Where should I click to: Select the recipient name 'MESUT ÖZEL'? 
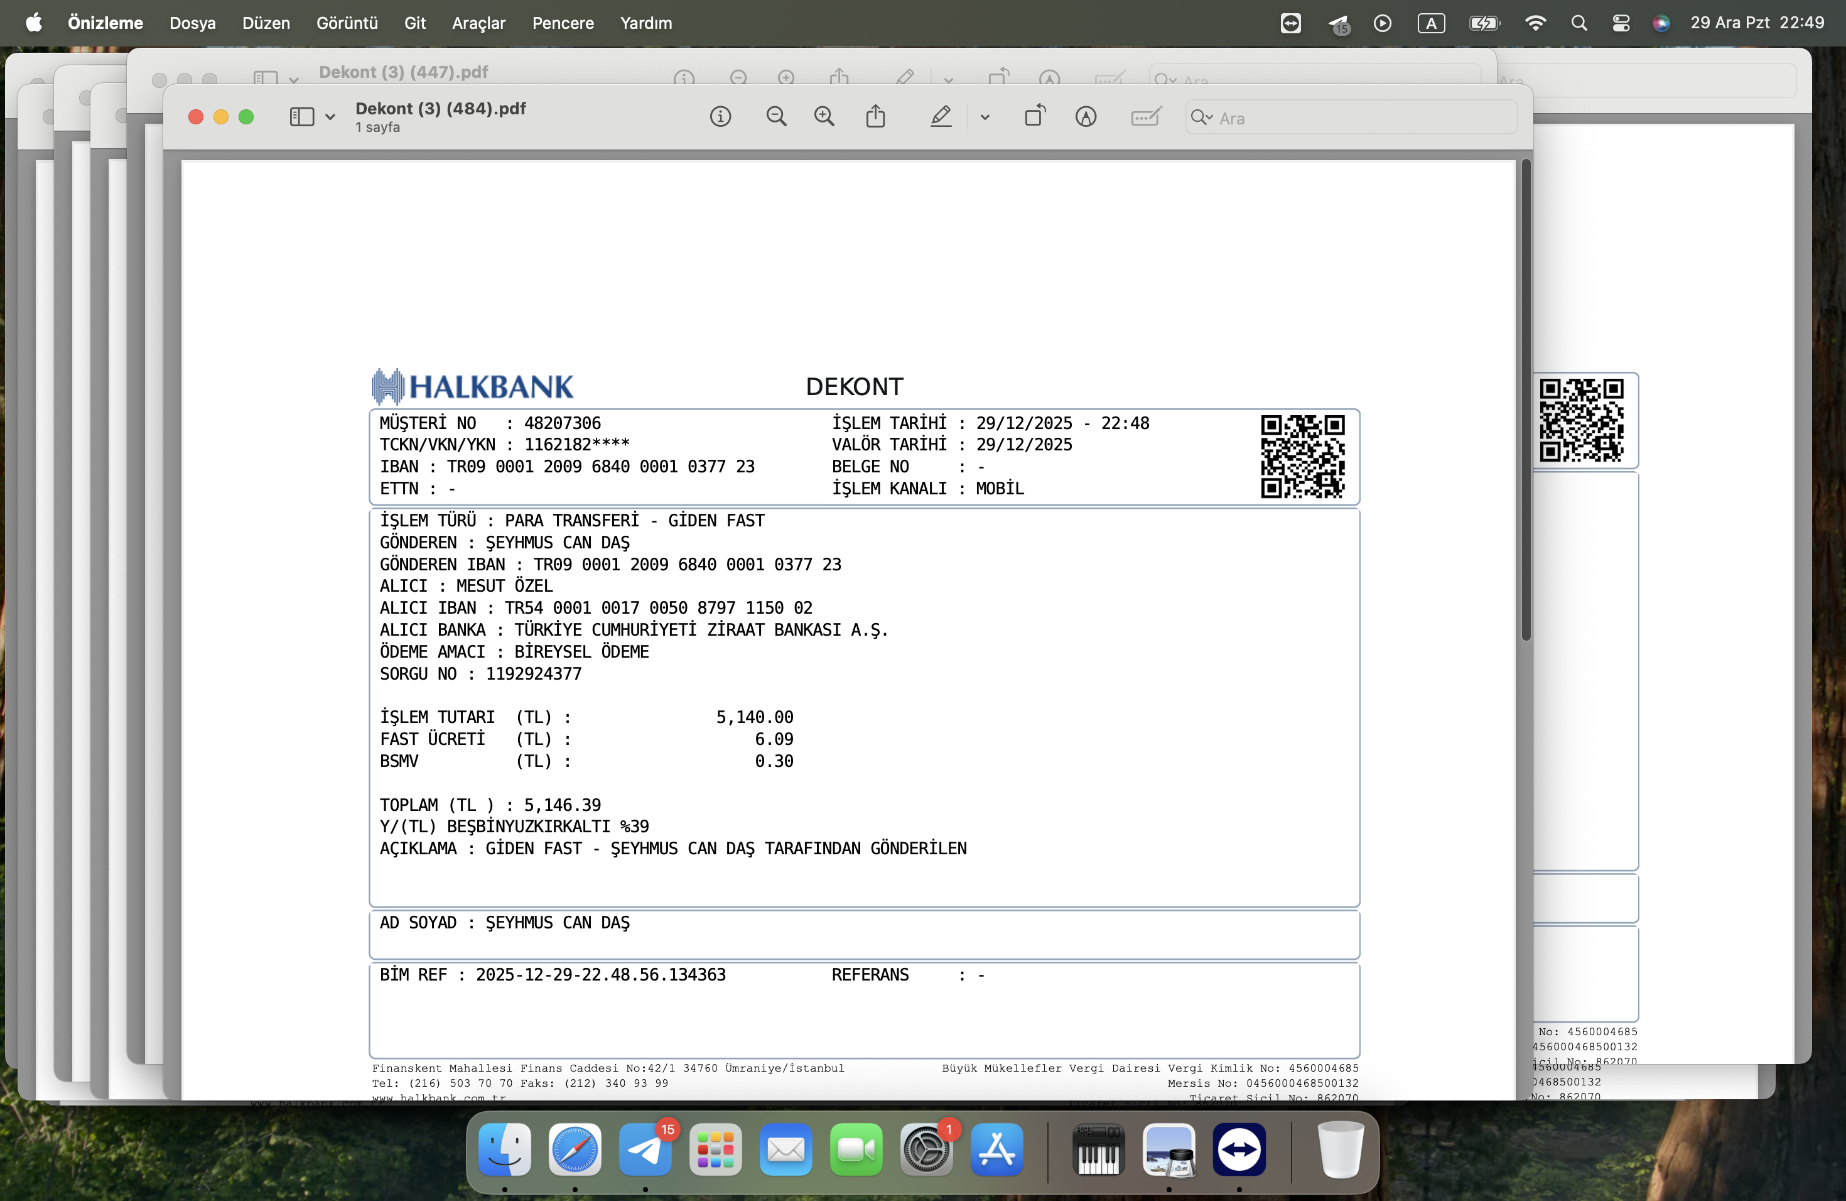point(504,586)
